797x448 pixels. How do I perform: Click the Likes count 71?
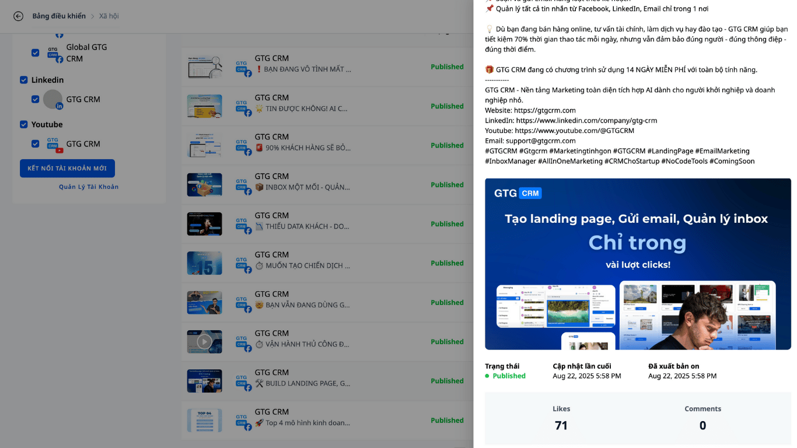(x=561, y=426)
